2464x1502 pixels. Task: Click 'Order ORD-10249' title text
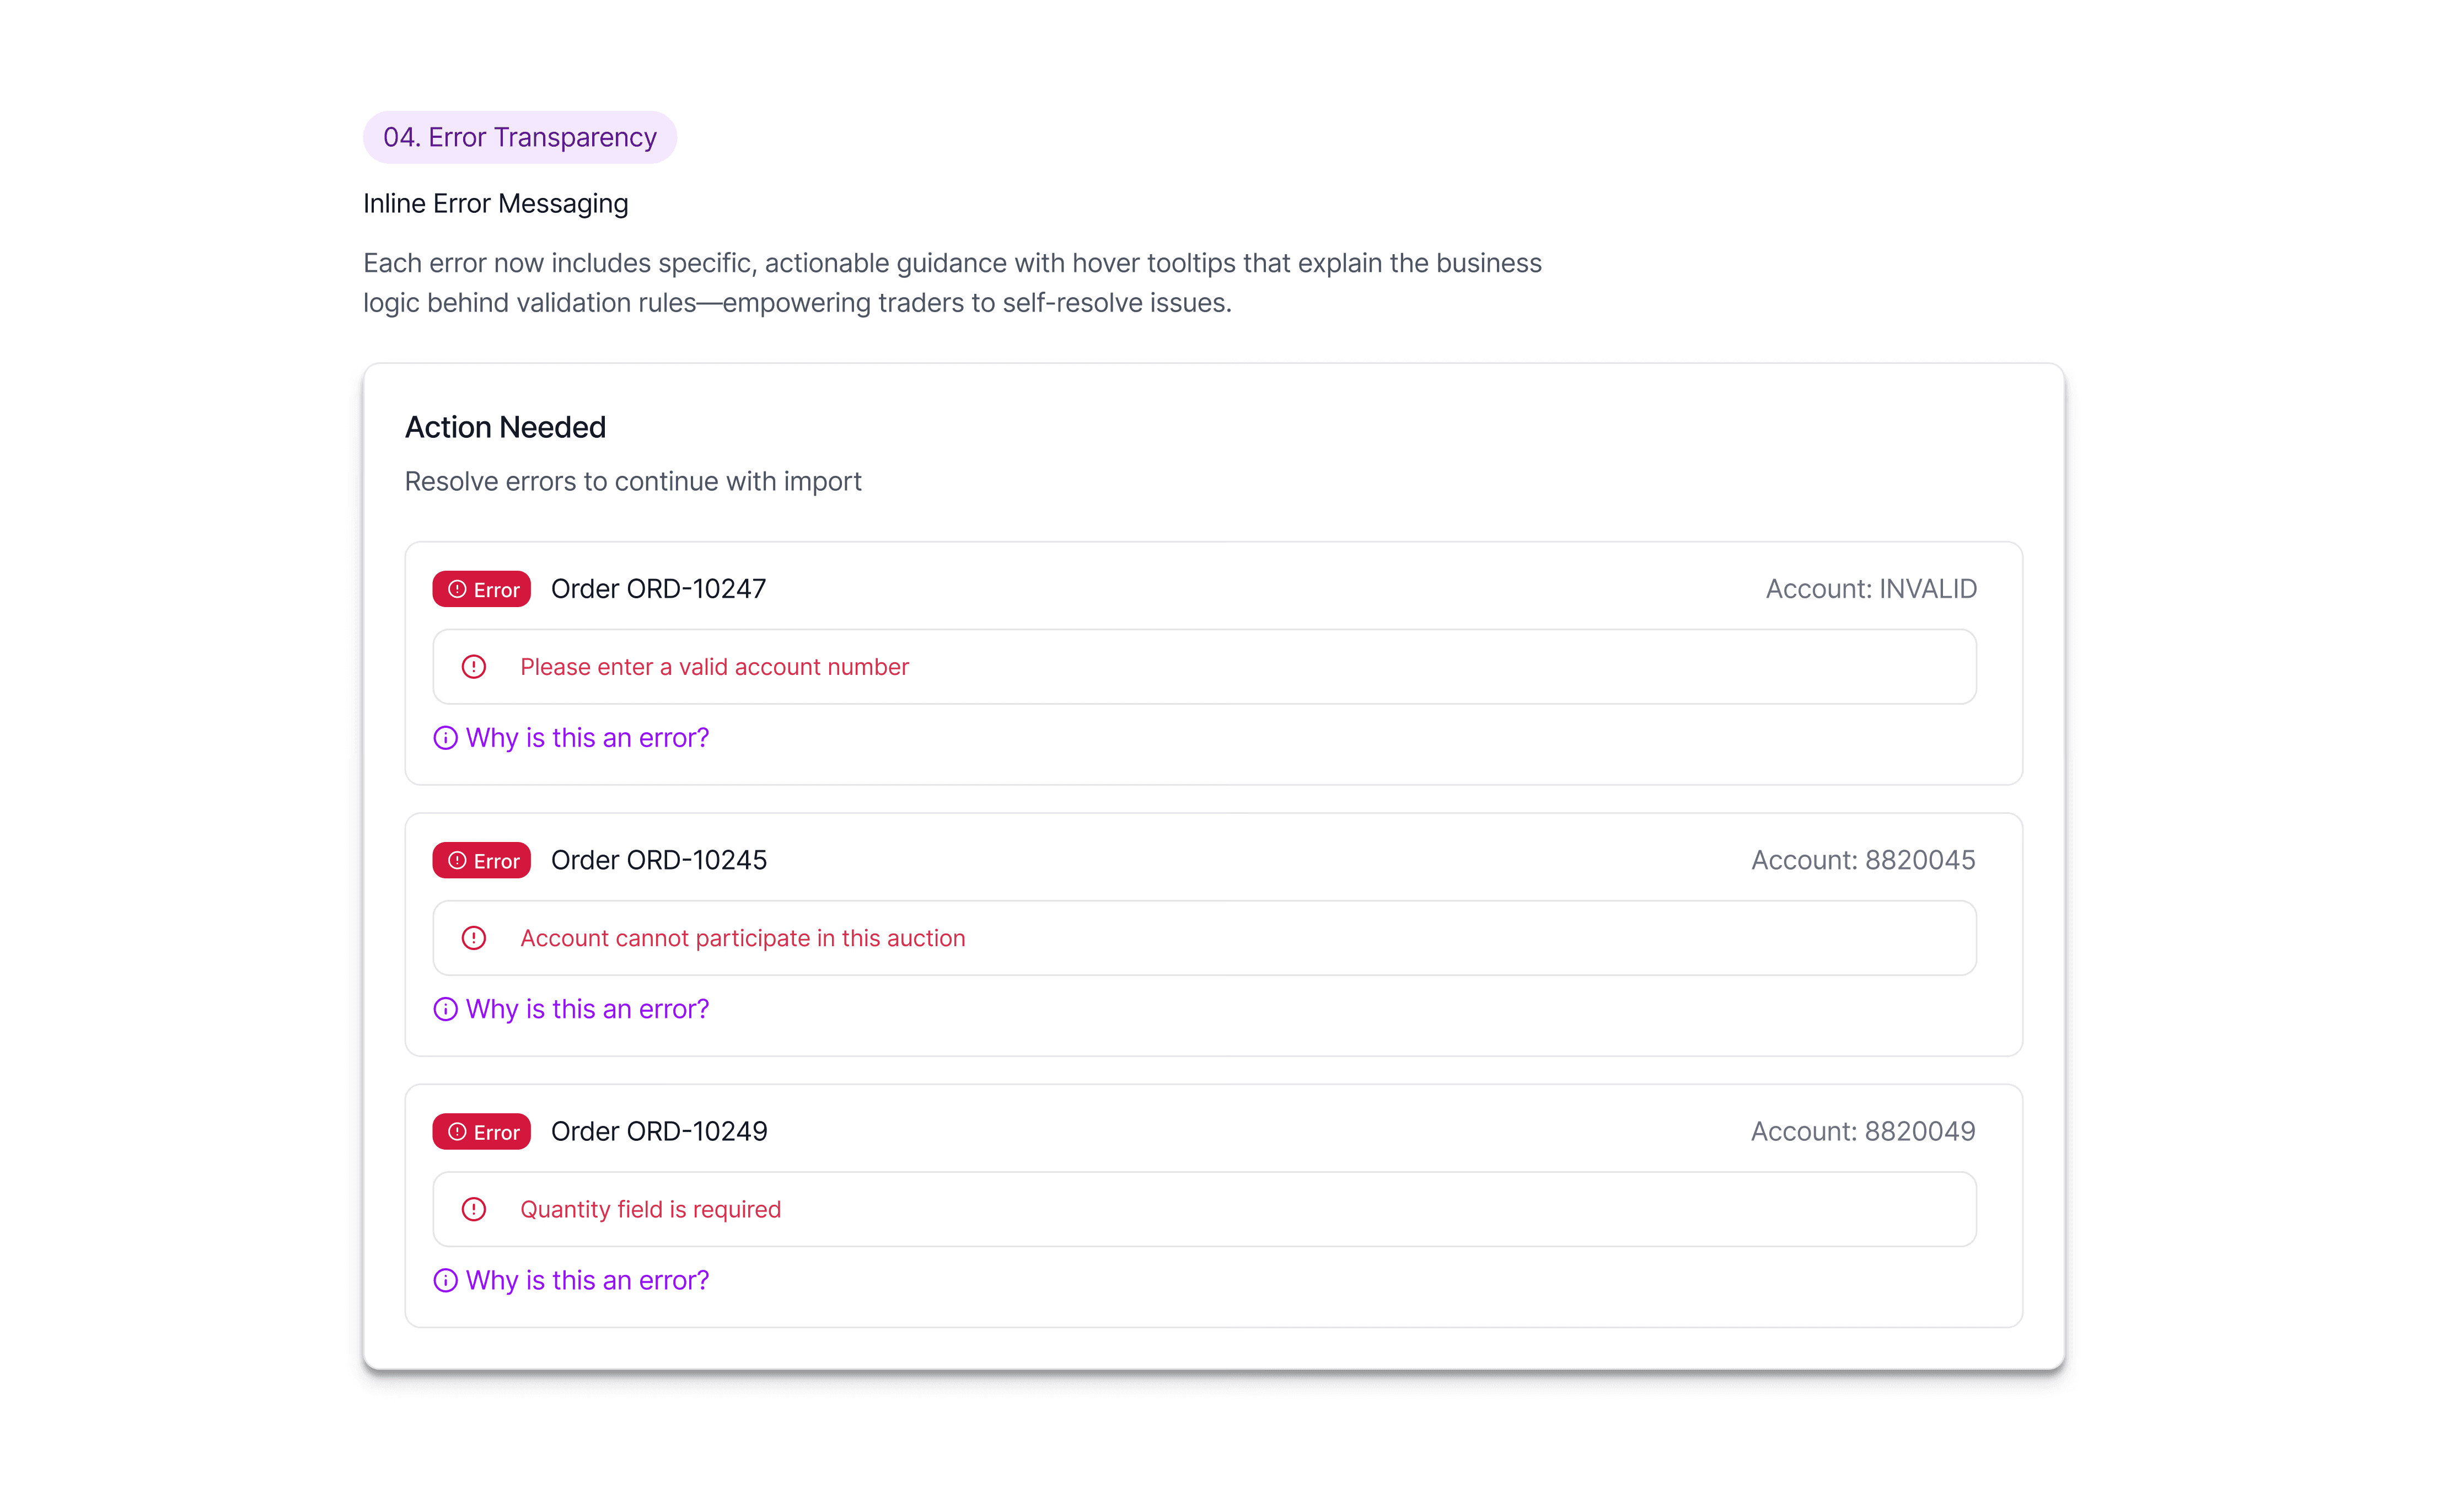[x=659, y=1131]
